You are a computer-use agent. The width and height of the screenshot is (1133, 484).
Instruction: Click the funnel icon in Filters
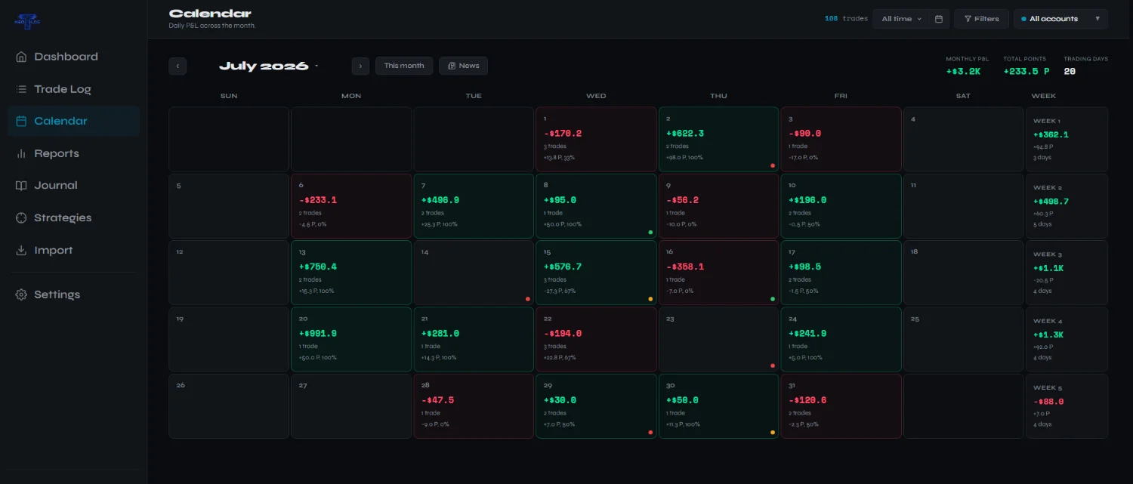pos(968,19)
